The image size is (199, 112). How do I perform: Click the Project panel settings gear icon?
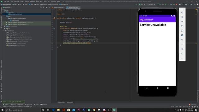(x=47, y=7)
